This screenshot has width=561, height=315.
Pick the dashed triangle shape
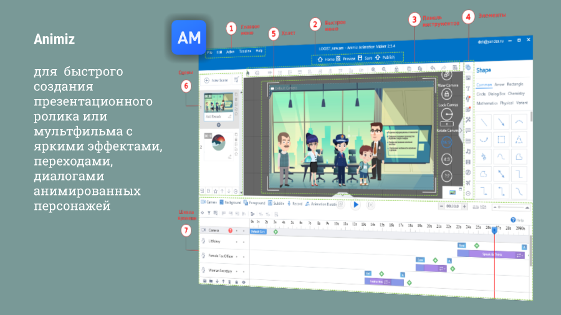(519, 139)
